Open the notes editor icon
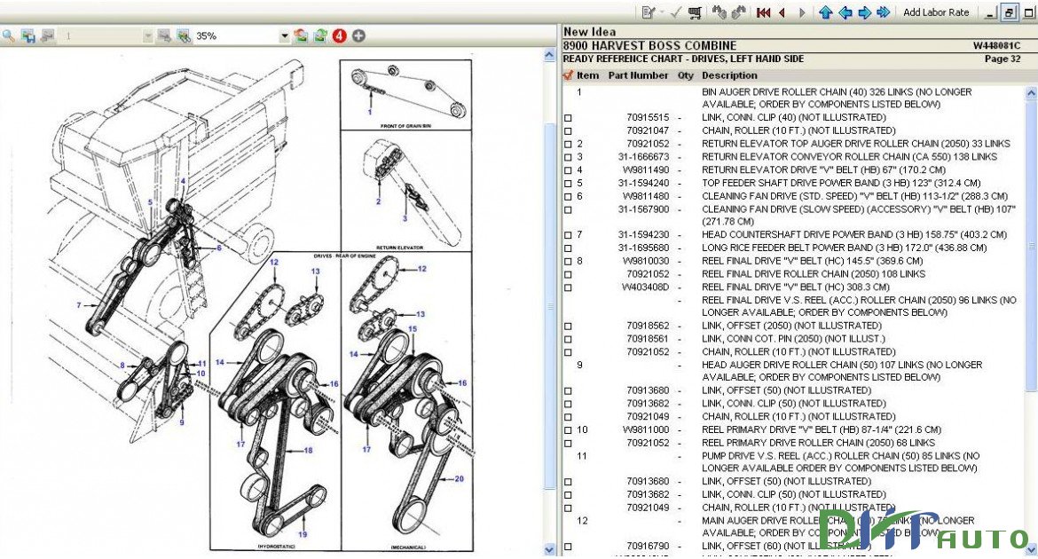Viewport: 1038px width, 559px height. pyautogui.click(x=649, y=12)
